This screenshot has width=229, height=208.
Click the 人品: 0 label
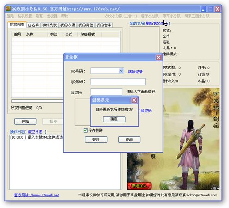169,48
